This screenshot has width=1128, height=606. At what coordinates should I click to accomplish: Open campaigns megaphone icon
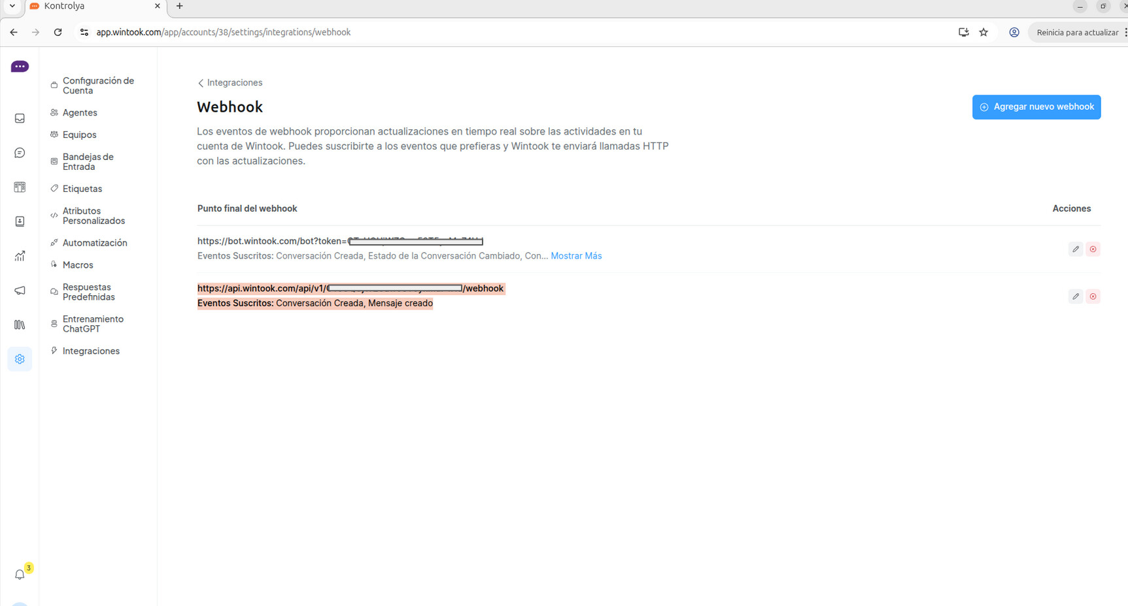tap(20, 291)
